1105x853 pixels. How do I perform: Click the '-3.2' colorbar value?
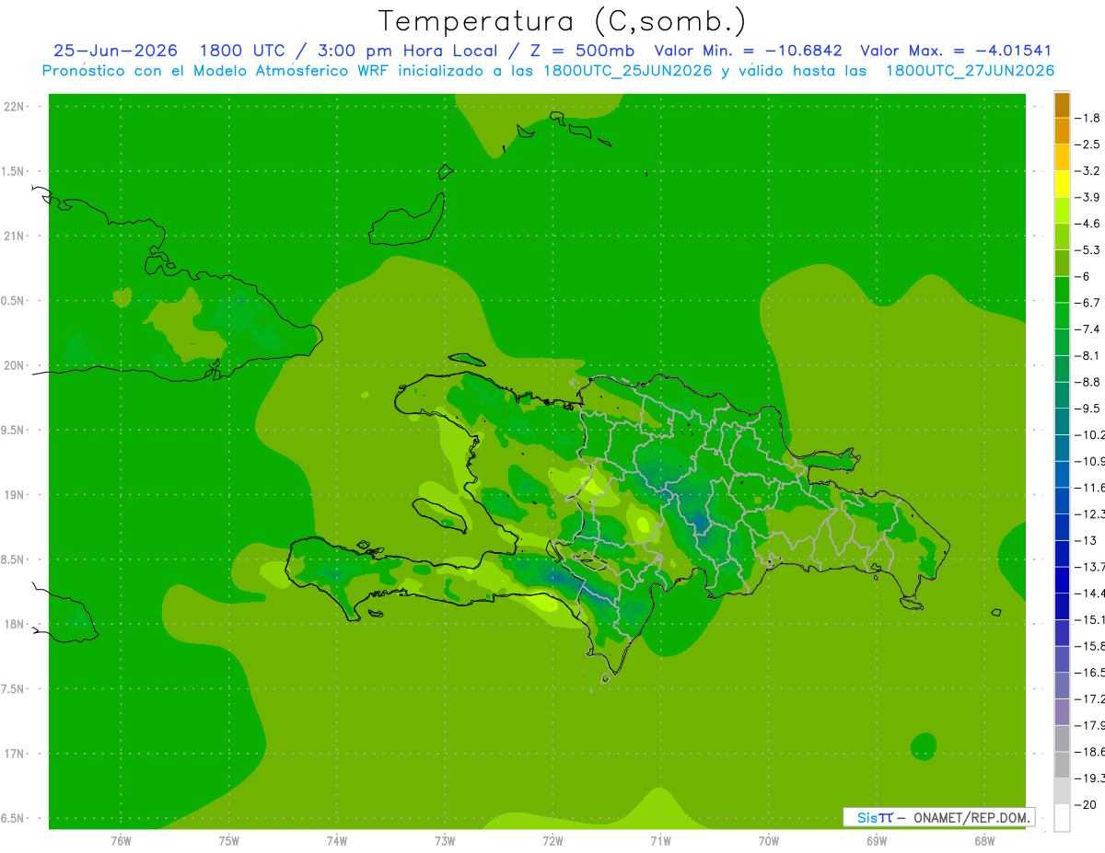(x=1088, y=170)
